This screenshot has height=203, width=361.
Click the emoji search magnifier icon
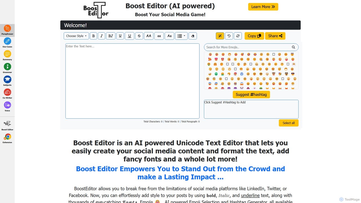point(293,47)
